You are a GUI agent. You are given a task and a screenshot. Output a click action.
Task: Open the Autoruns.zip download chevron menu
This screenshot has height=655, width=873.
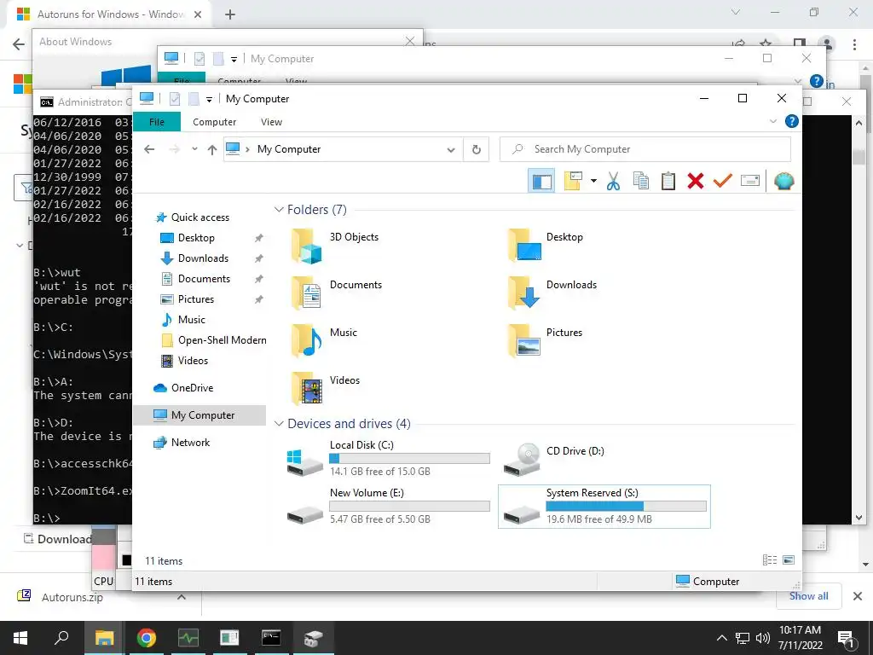point(181,597)
